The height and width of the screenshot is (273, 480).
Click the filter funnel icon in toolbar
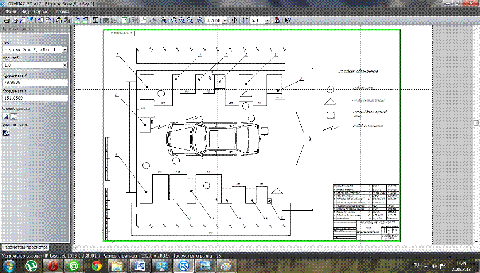30,20
